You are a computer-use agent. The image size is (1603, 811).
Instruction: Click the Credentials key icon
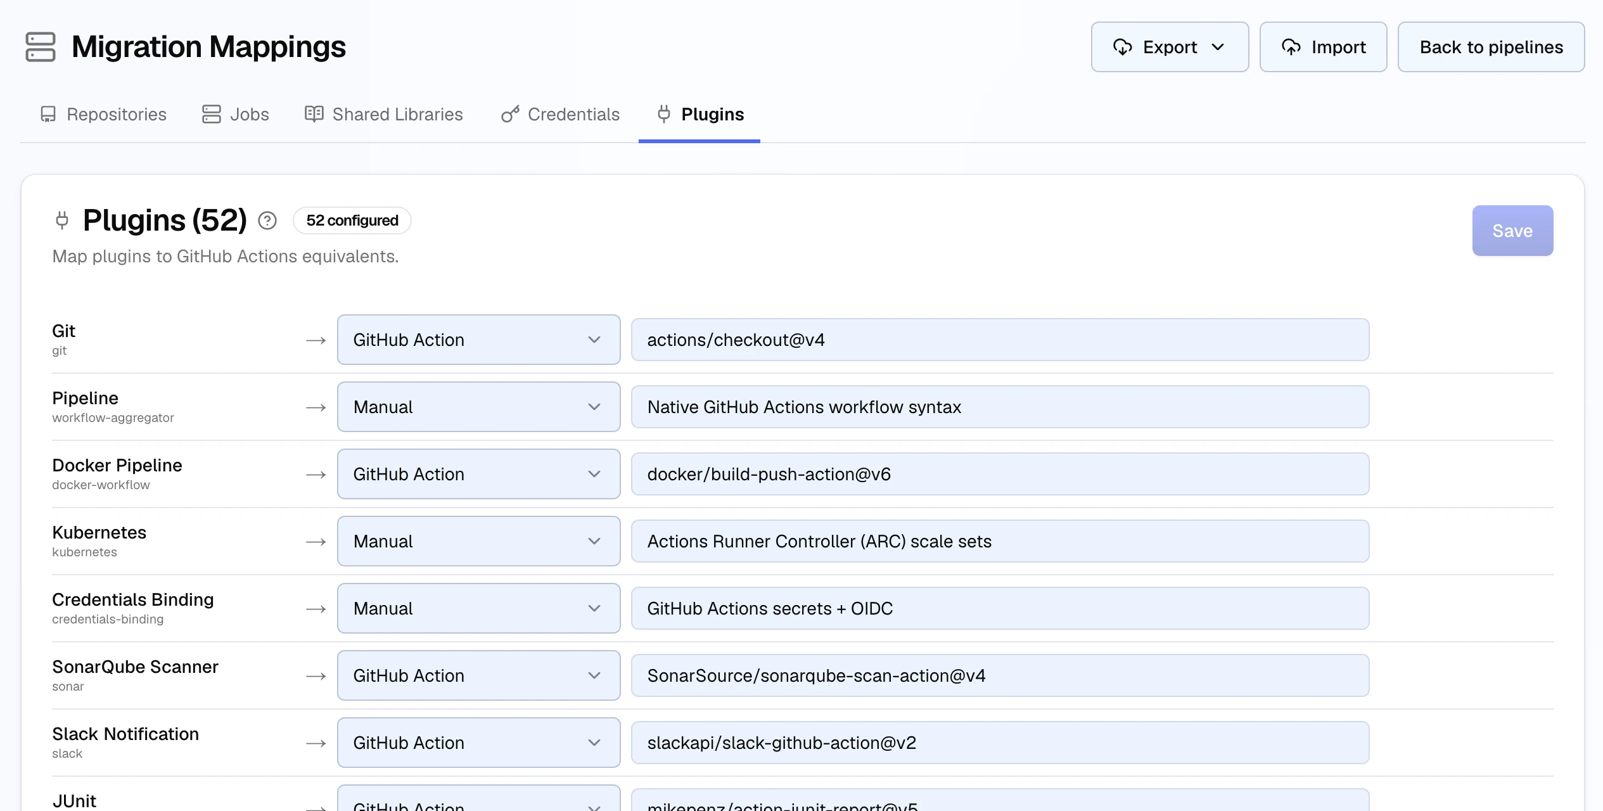click(510, 114)
